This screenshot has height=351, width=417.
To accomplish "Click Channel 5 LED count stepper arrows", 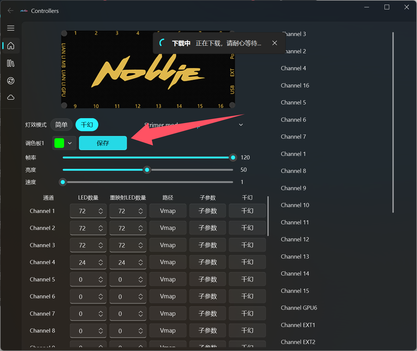I will [101, 280].
